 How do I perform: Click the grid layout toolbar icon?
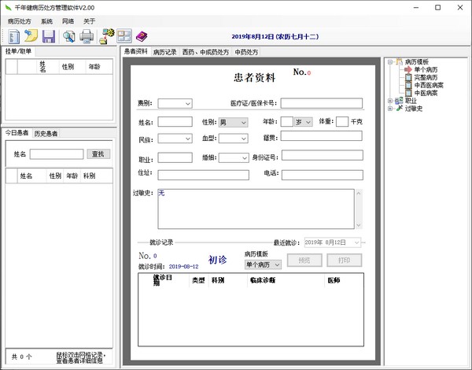click(124, 36)
